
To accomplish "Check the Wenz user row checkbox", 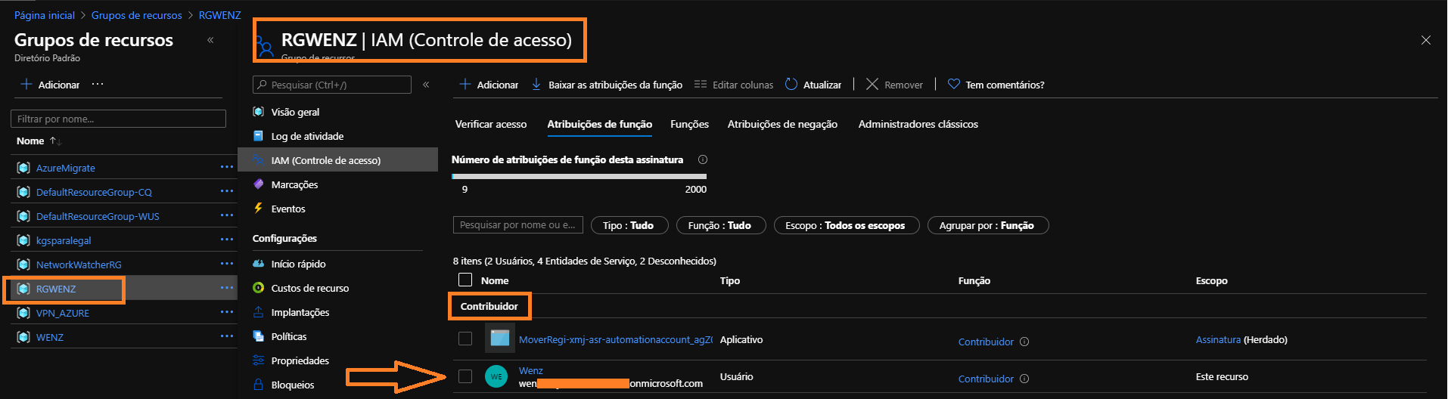I will point(465,376).
